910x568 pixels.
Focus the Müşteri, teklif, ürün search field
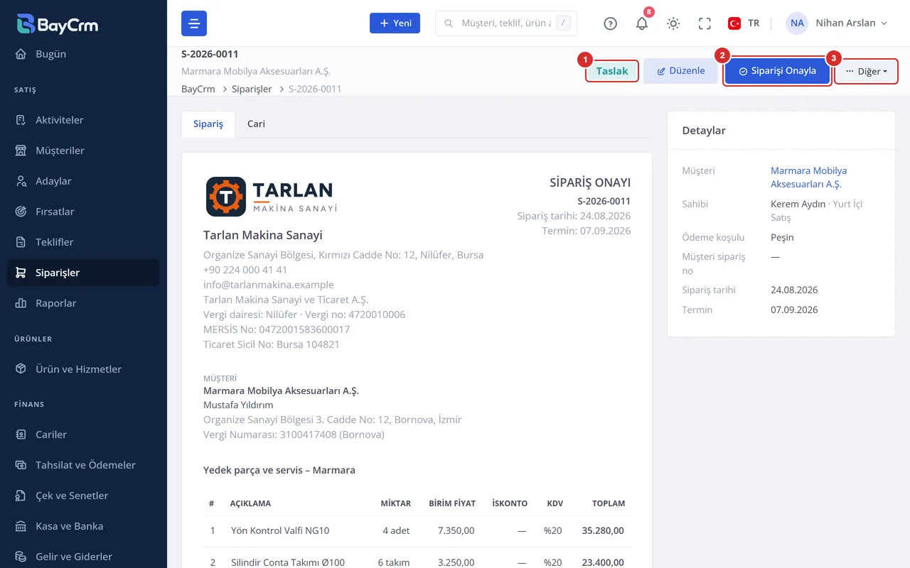tap(506, 23)
